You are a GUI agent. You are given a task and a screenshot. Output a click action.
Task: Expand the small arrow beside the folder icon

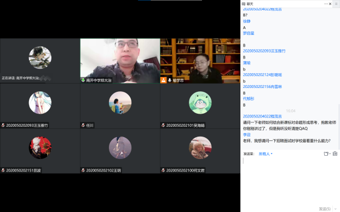[x=330, y=154]
